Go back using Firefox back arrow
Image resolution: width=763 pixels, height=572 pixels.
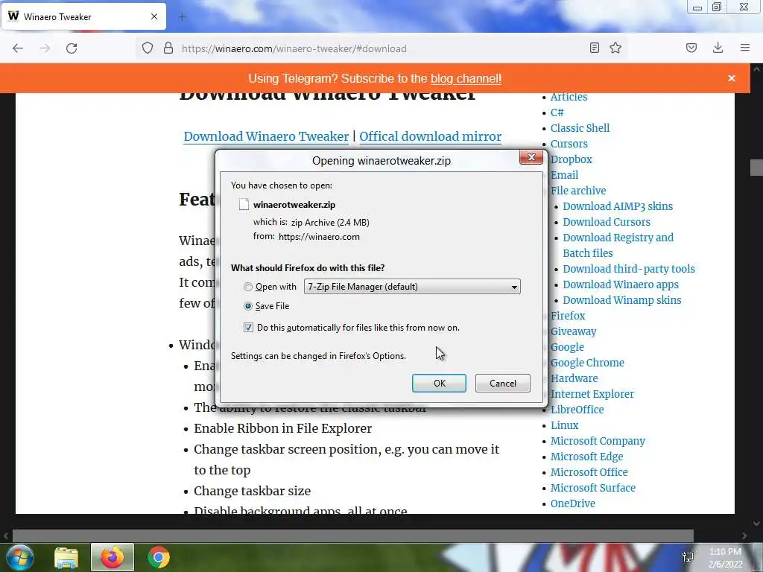[x=18, y=48]
